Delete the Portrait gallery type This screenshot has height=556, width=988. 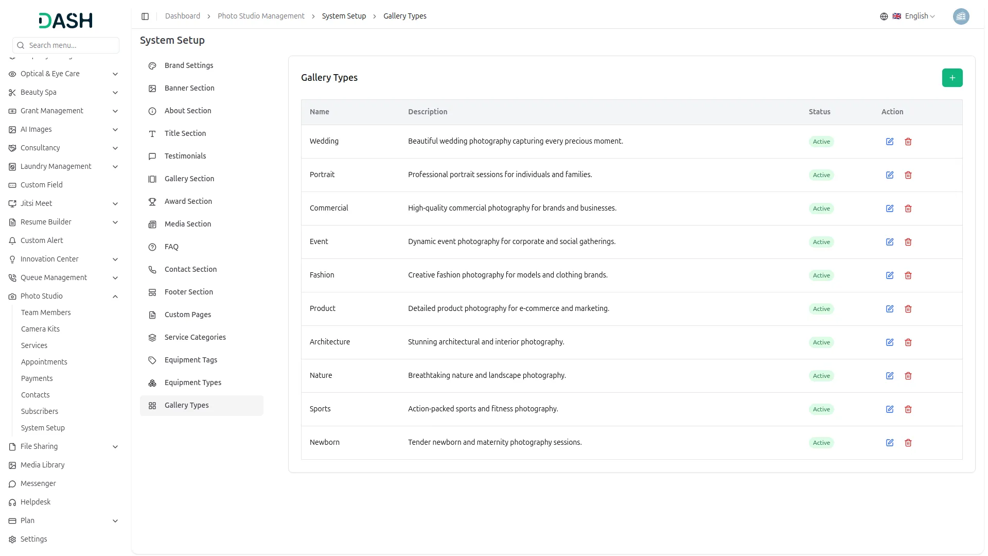(908, 175)
